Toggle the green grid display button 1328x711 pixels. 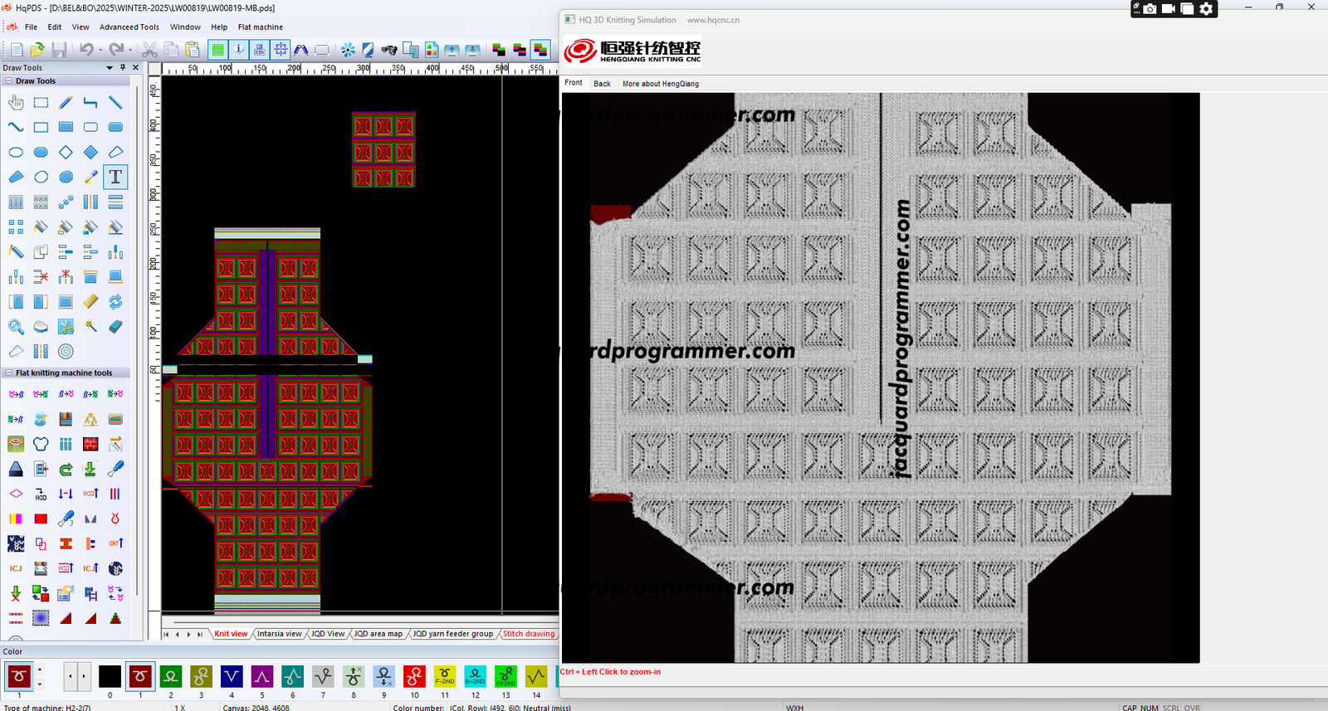(217, 51)
